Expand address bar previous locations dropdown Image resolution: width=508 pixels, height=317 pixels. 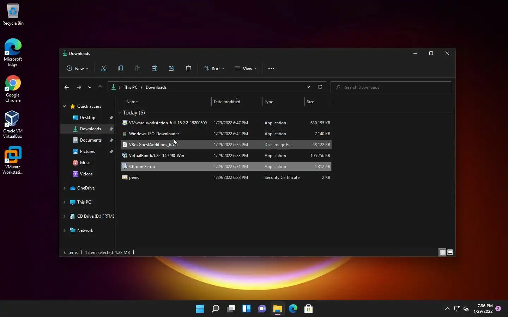(x=308, y=87)
